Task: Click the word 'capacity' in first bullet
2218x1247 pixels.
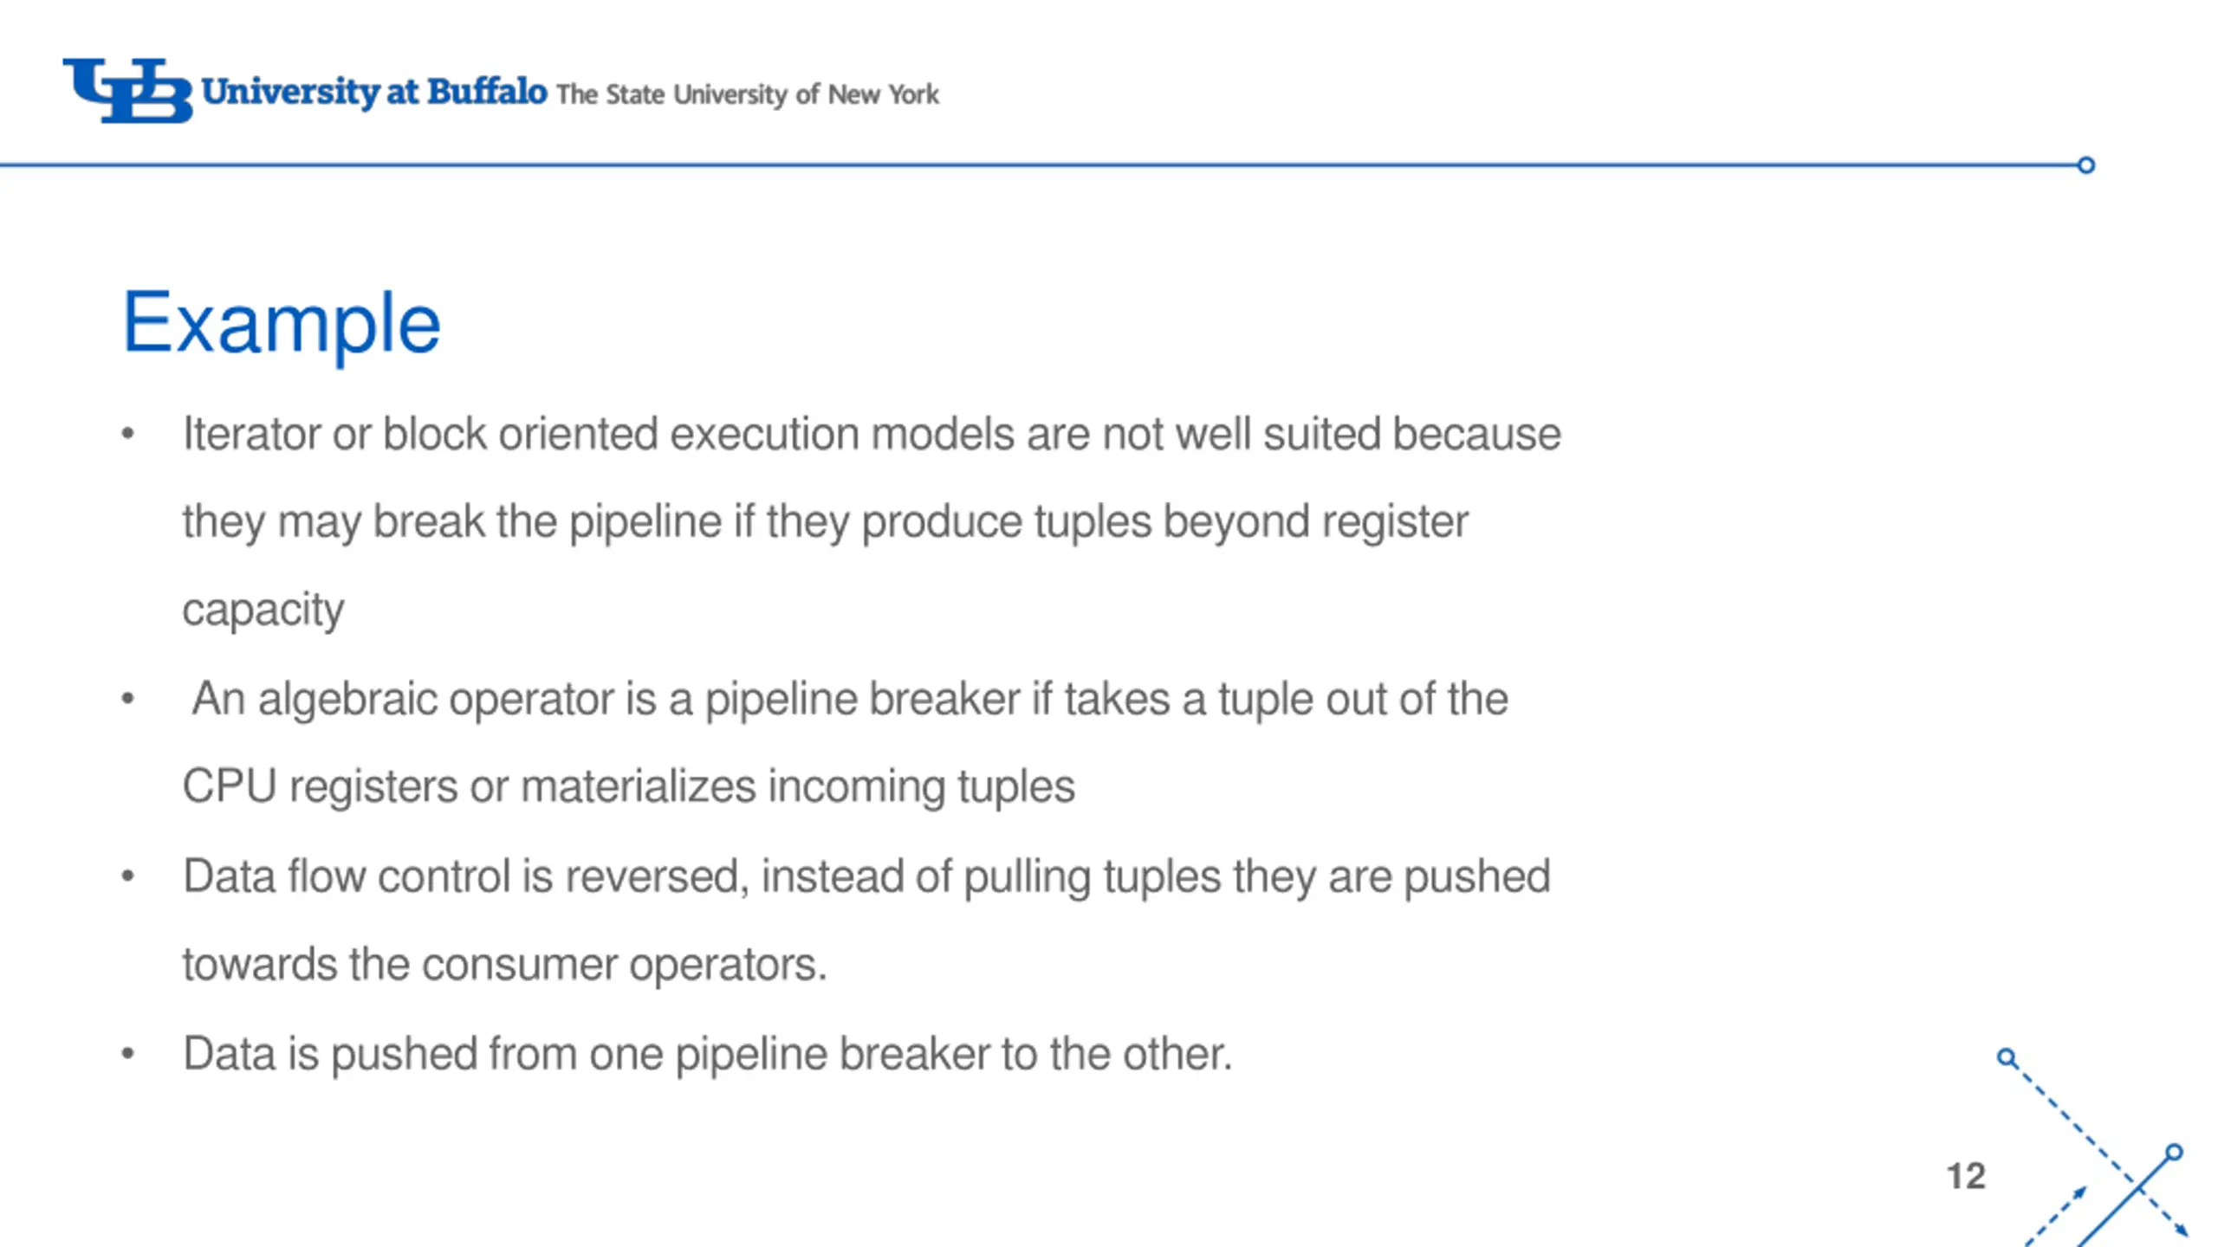Action: [x=263, y=610]
